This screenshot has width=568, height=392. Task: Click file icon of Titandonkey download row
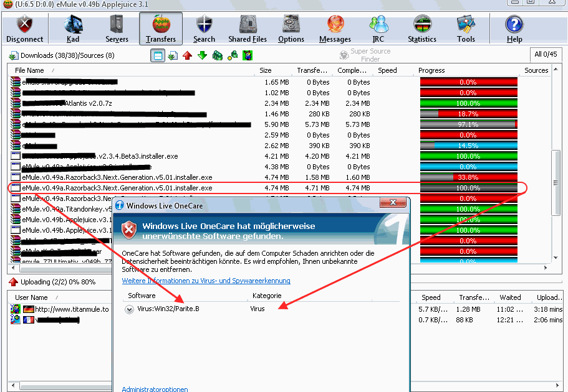tap(15, 209)
